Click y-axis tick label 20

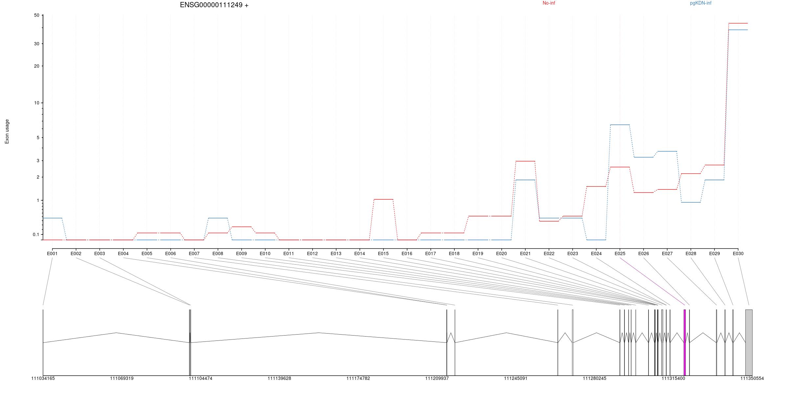click(36, 66)
